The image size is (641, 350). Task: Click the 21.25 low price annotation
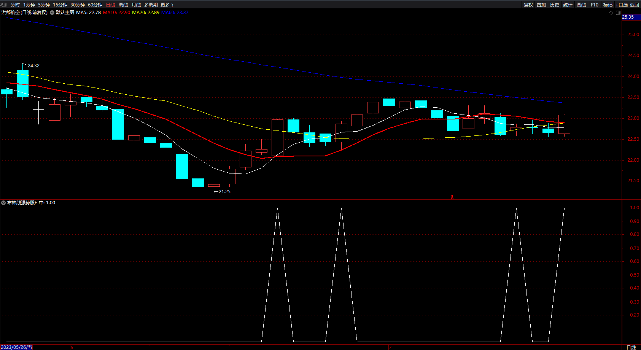224,192
